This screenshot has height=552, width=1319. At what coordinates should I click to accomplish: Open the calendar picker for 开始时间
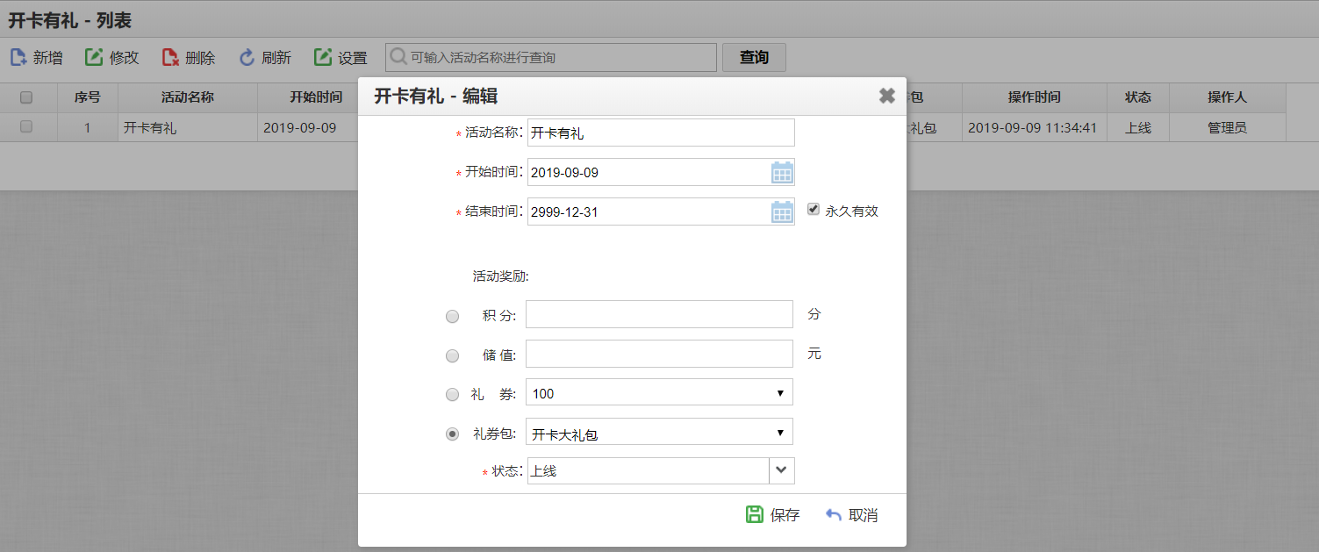(x=781, y=172)
